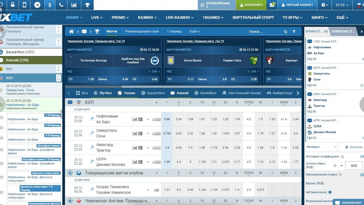Image resolution: width=364 pixels, height=205 pixels.
Task: Open more markets link +1034
Action: click(157, 119)
